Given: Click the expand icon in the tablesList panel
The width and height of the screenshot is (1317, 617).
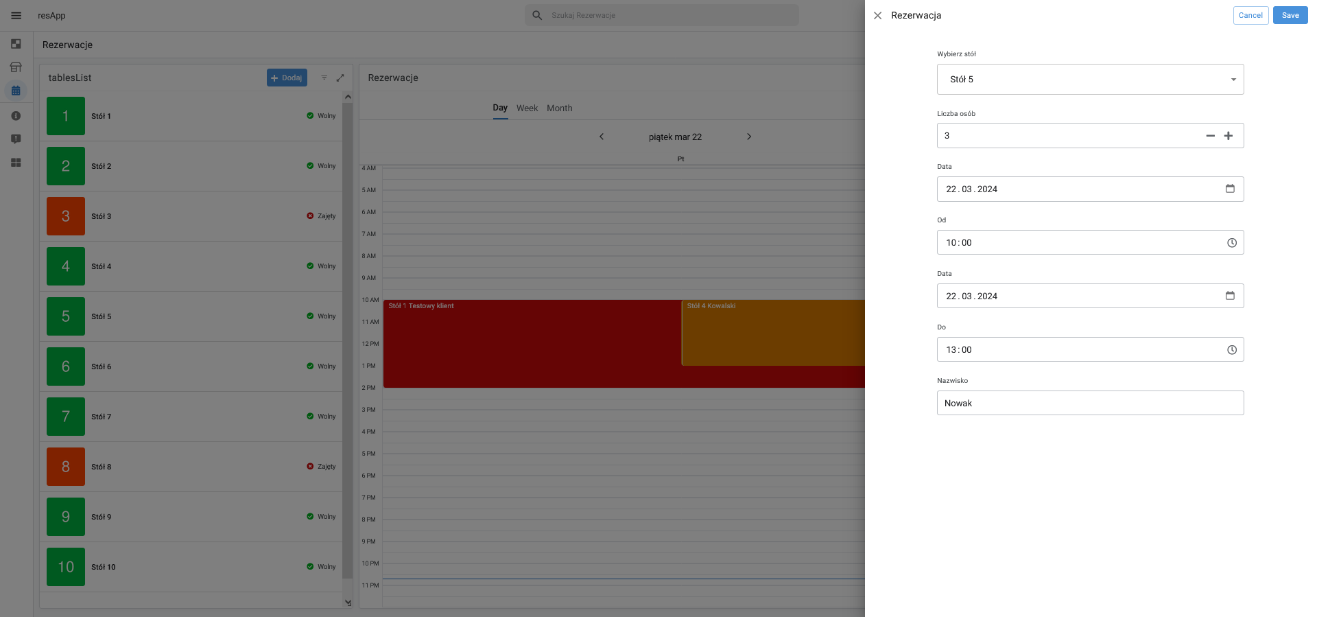Looking at the screenshot, I should click(x=340, y=78).
